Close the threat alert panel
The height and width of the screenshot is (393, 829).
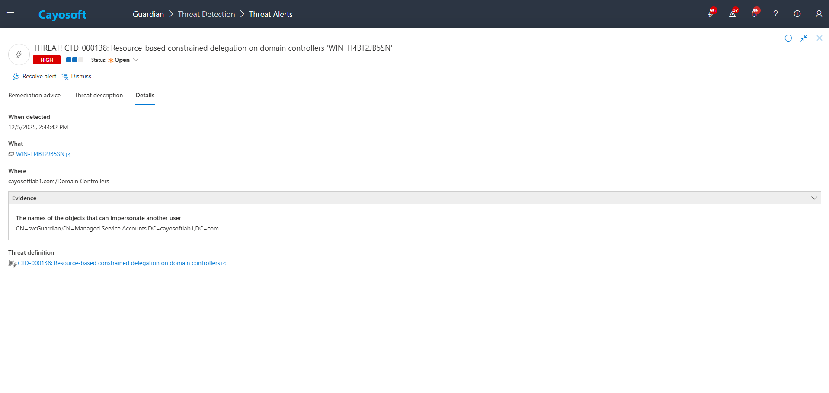coord(819,38)
